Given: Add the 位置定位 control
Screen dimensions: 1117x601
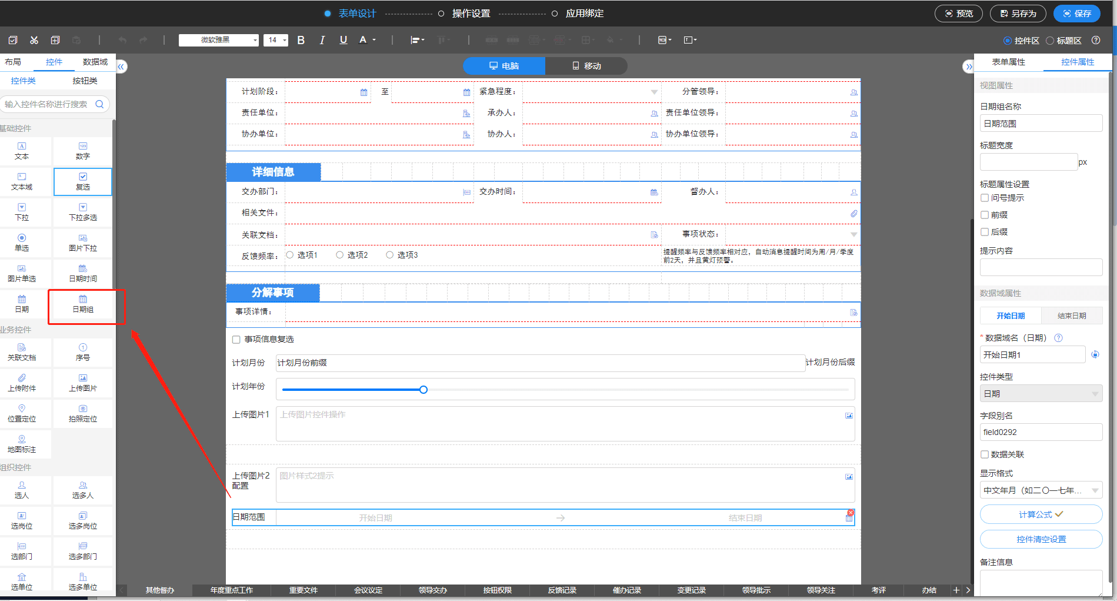Looking at the screenshot, I should (x=22, y=414).
